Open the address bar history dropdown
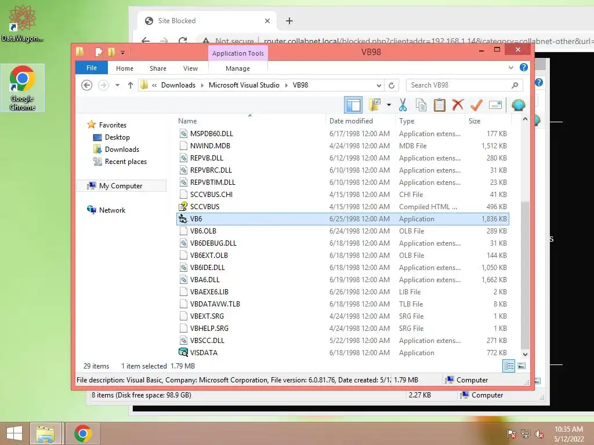Image resolution: width=594 pixels, height=445 pixels. [x=379, y=85]
